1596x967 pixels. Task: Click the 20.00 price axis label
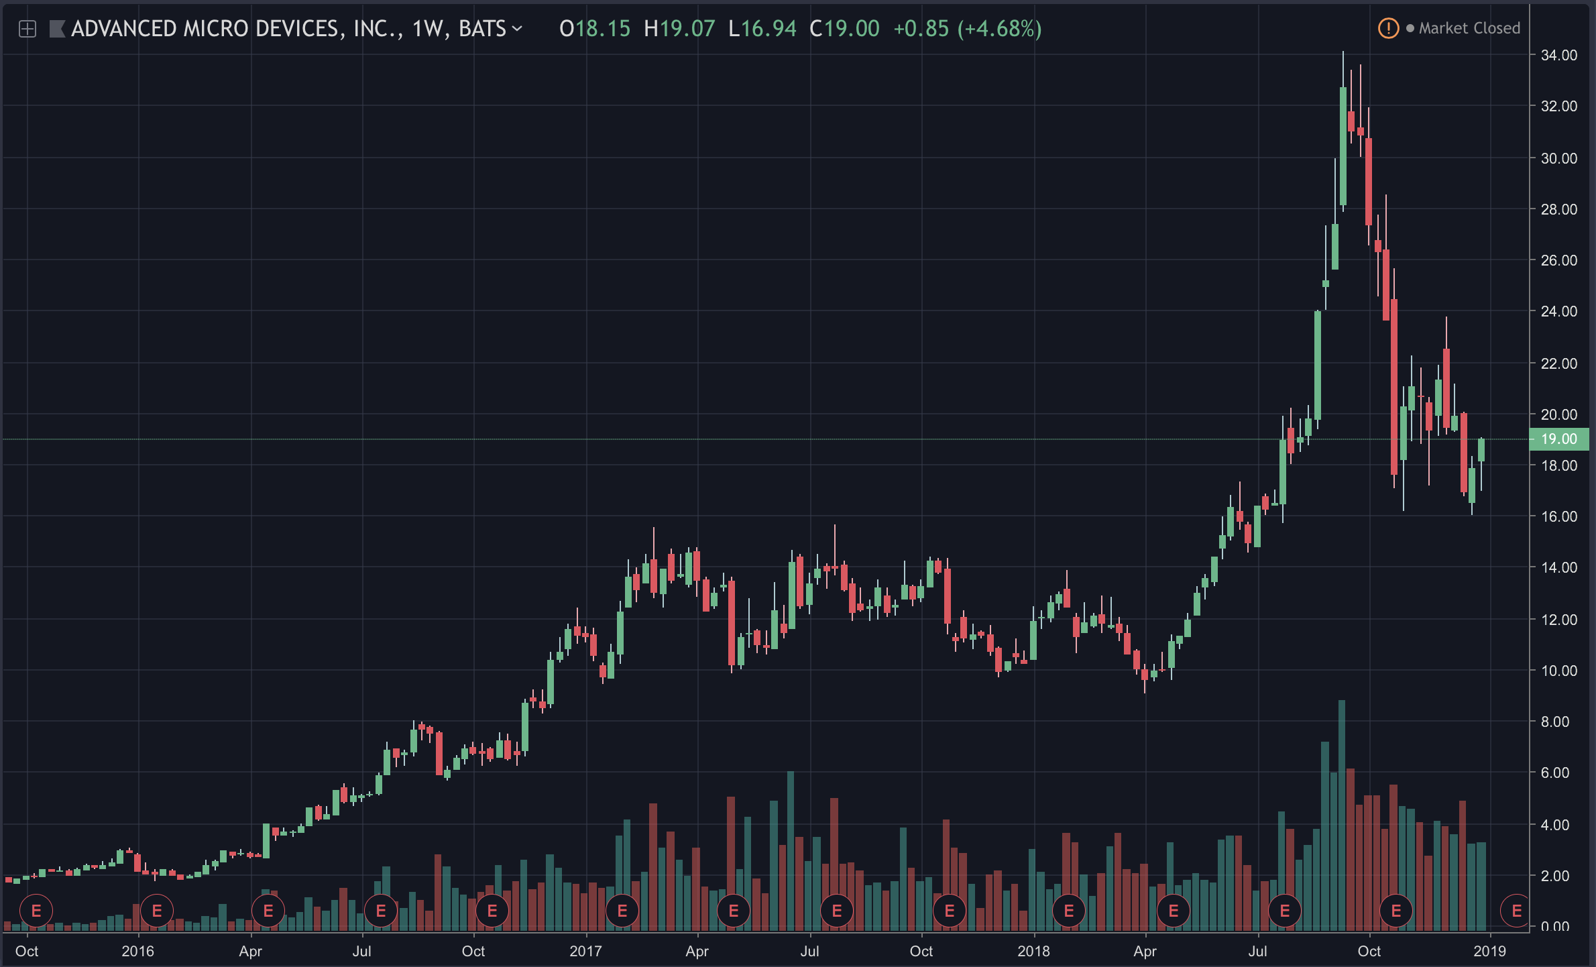click(1559, 414)
